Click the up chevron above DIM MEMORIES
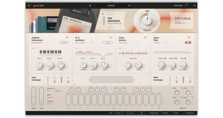Screen dimensions: 223x118 [110, 14]
